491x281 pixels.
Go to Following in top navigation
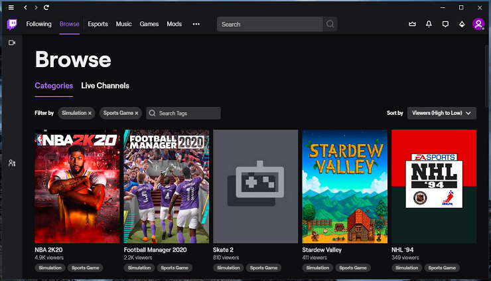[x=39, y=24]
